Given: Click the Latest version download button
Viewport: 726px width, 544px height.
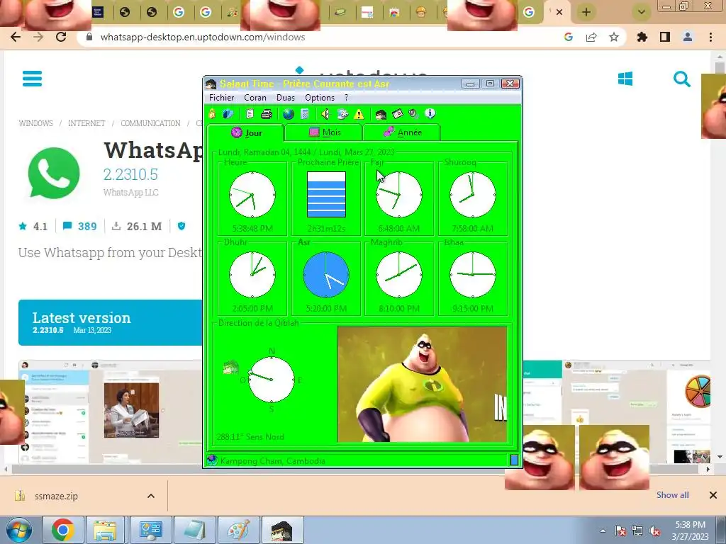Looking at the screenshot, I should pyautogui.click(x=110, y=322).
